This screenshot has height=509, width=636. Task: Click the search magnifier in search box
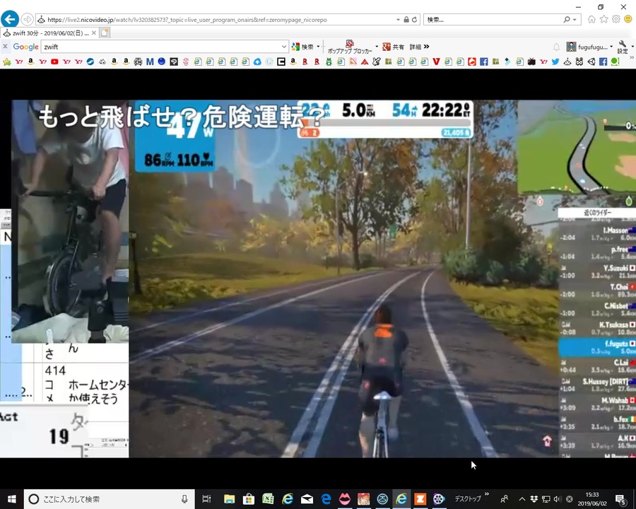(567, 20)
